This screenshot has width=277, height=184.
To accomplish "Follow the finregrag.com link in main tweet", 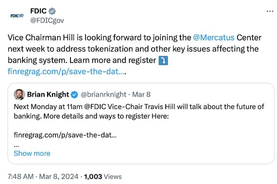I will coord(65,71).
